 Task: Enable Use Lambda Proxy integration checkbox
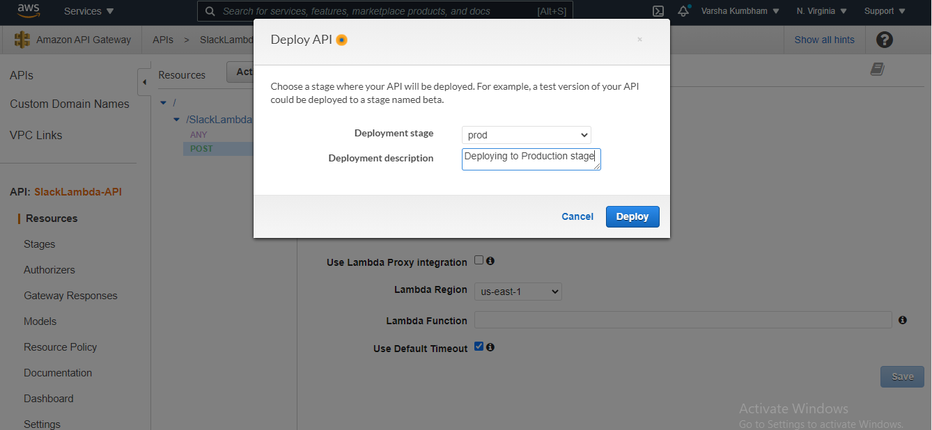(x=479, y=260)
